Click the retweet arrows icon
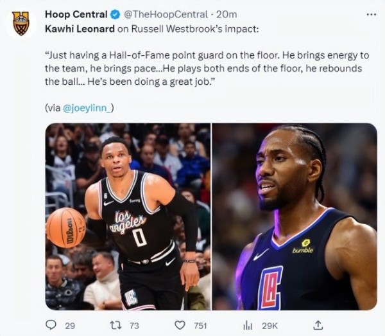This screenshot has width=385, height=336. point(116,326)
